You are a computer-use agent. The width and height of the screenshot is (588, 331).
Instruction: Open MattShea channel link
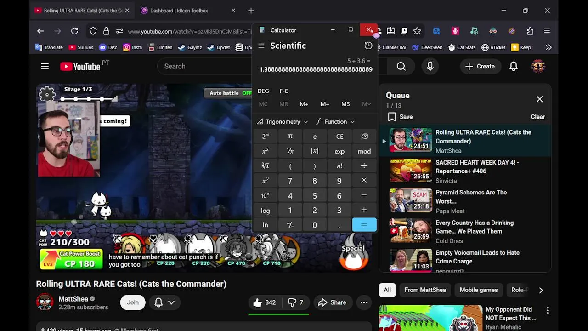[73, 299]
